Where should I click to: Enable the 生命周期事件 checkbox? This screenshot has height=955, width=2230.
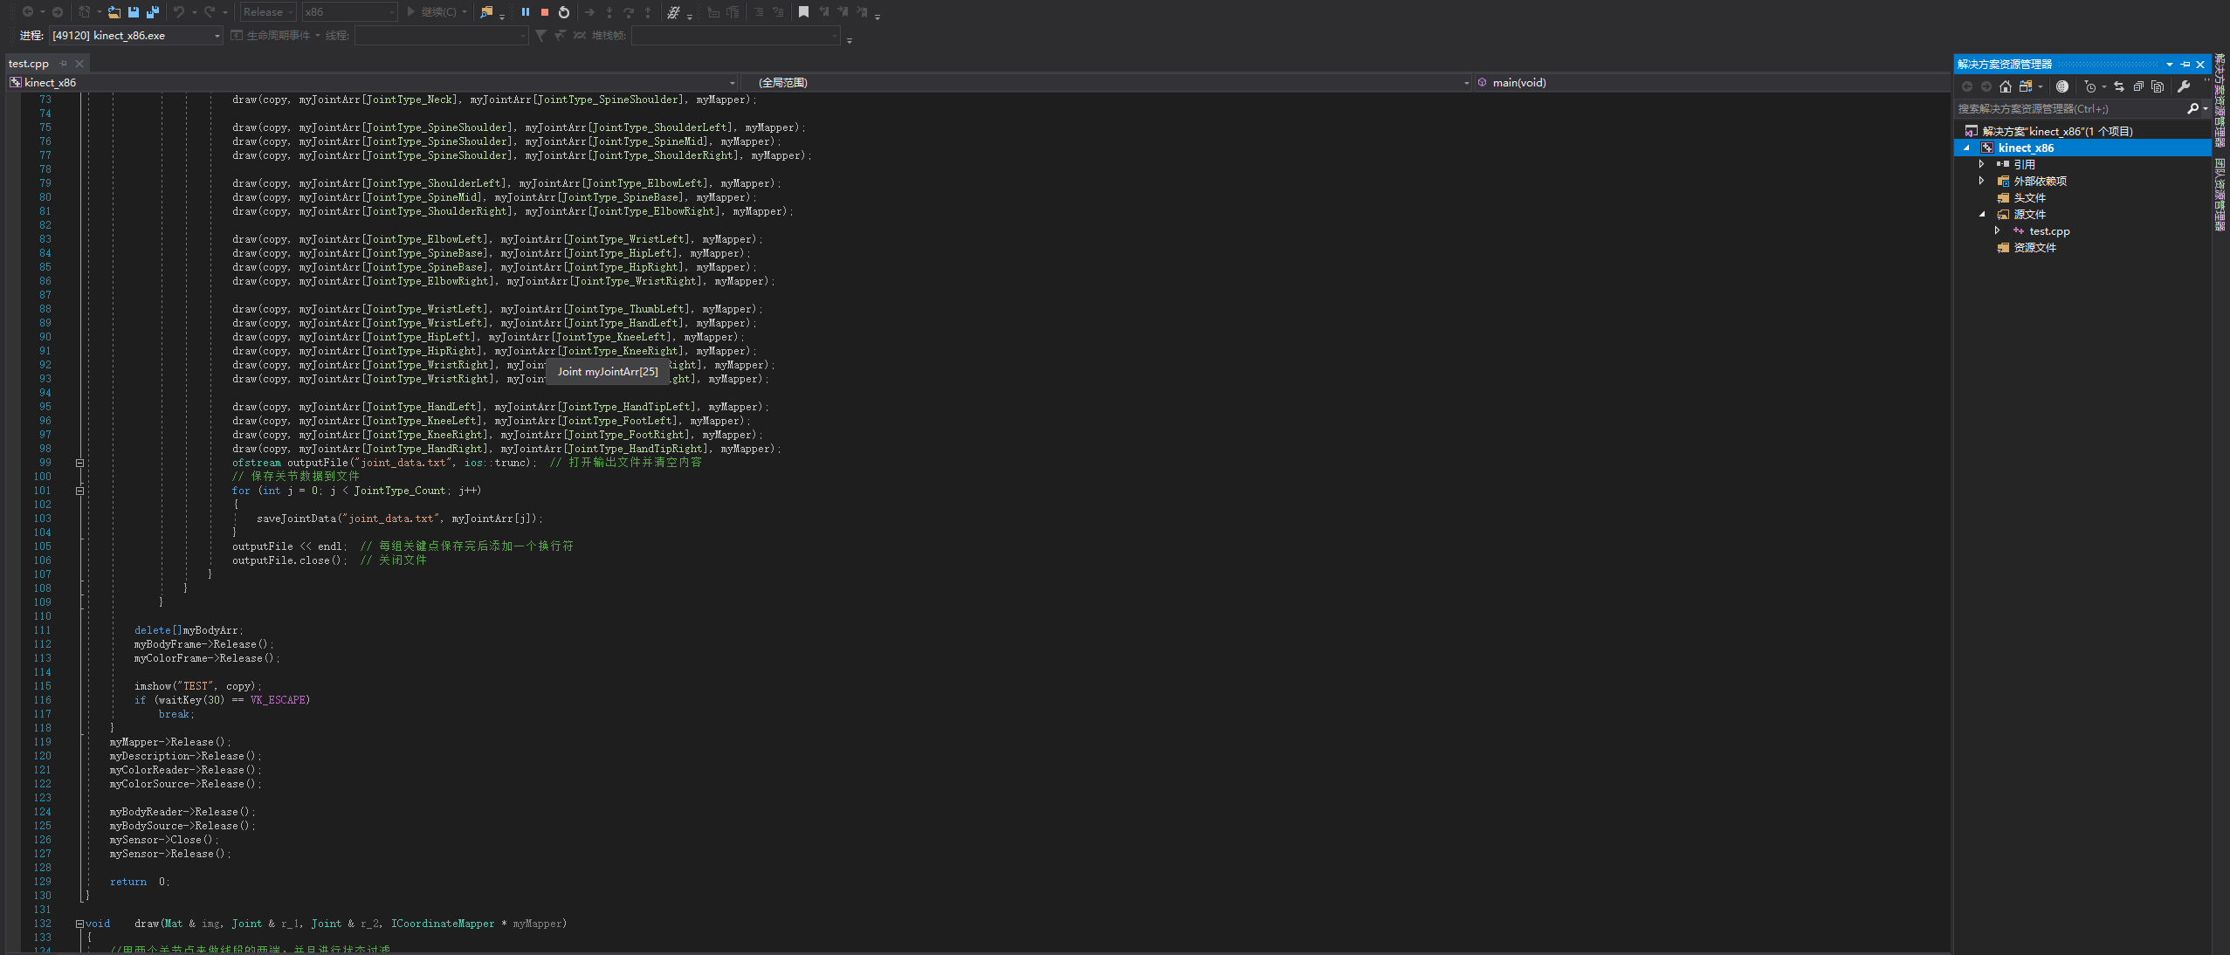tap(237, 35)
